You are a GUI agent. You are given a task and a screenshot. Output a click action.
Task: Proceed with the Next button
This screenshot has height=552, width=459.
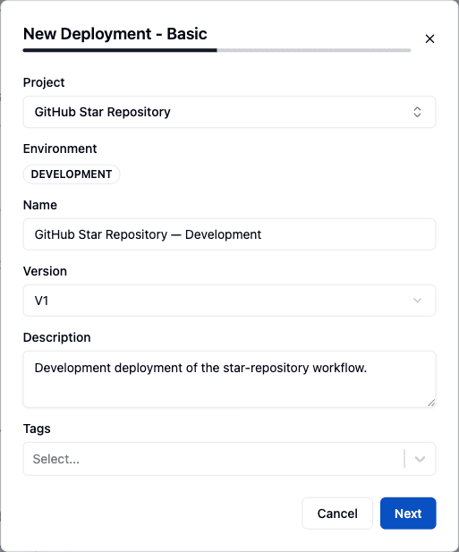point(408,514)
